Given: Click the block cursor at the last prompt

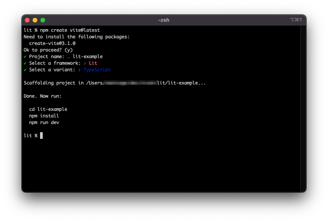Looking at the screenshot, I should [42, 136].
